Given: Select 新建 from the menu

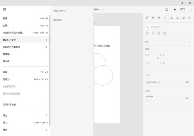Looking at the screenshot, I should (5, 19).
